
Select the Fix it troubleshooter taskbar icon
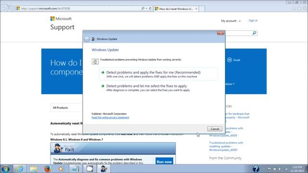[103, 169]
